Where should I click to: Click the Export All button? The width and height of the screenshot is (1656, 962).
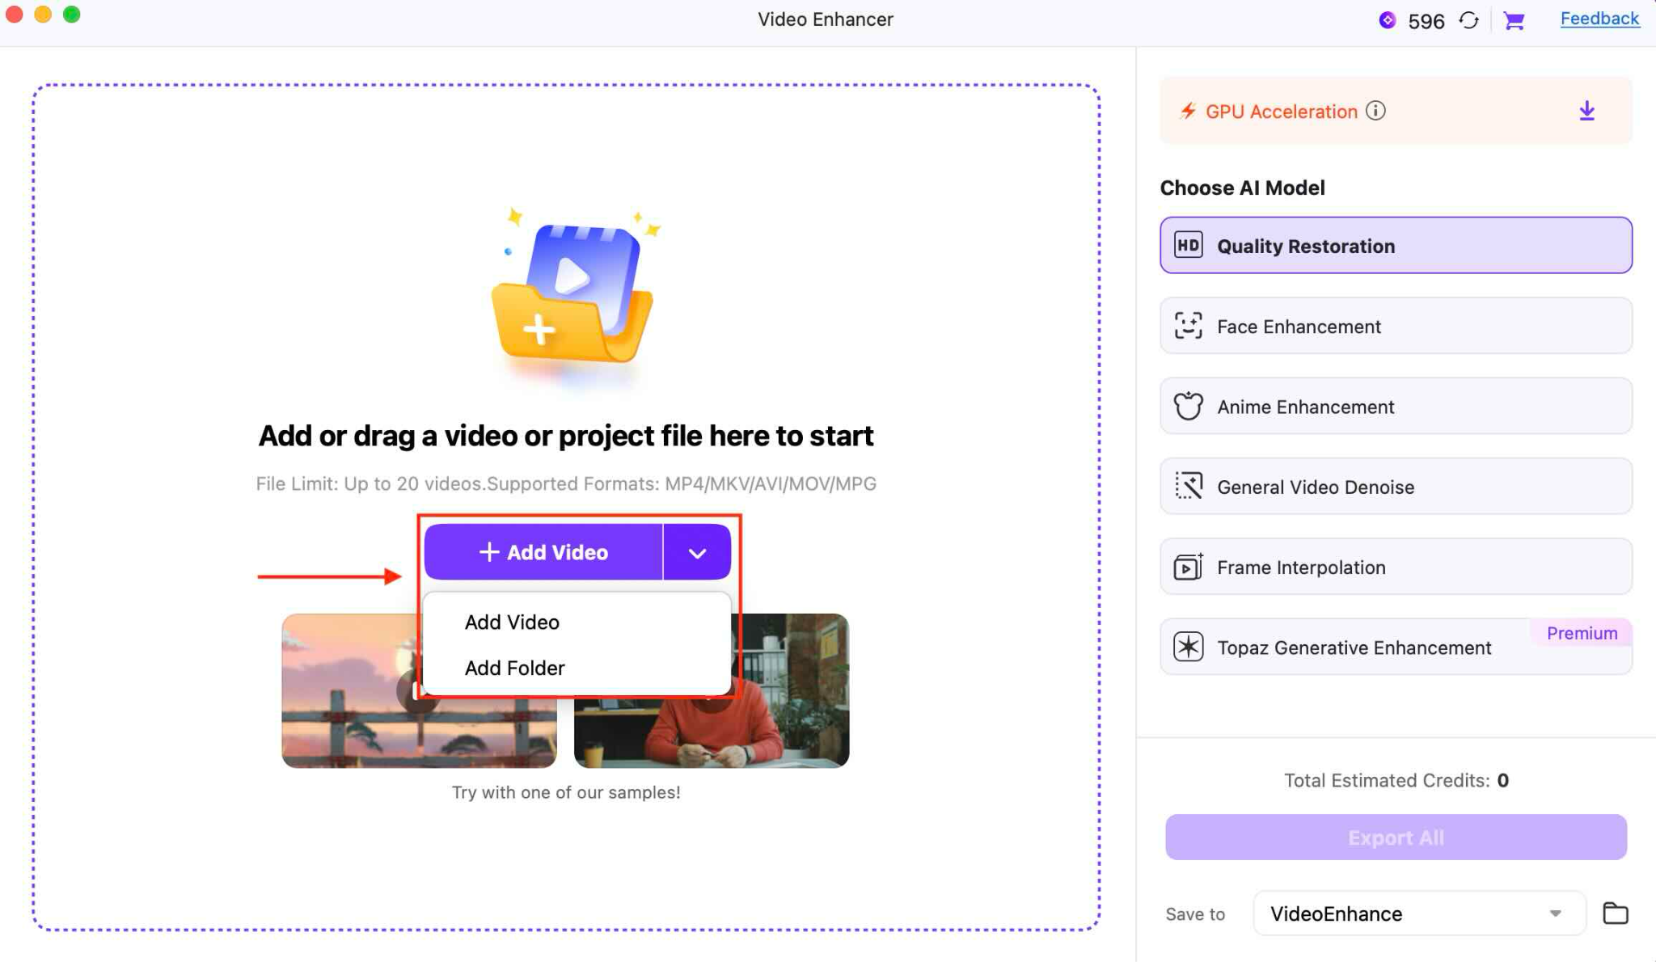(x=1395, y=838)
